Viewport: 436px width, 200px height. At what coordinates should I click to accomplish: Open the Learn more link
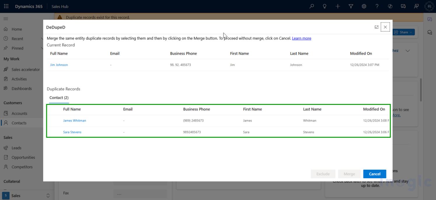coord(301,38)
